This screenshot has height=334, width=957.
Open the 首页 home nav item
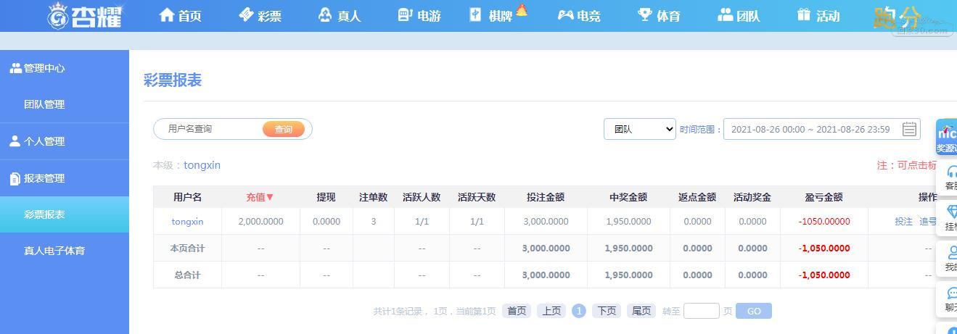click(180, 15)
